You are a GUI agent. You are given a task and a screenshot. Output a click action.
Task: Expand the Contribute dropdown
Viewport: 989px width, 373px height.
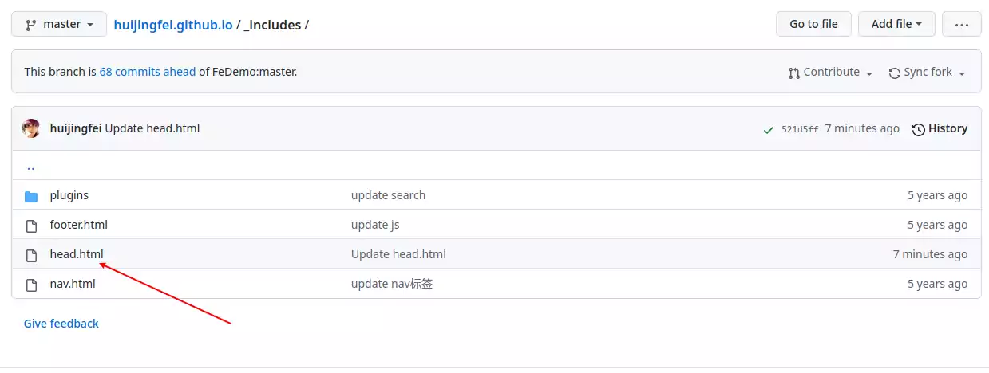tap(830, 72)
